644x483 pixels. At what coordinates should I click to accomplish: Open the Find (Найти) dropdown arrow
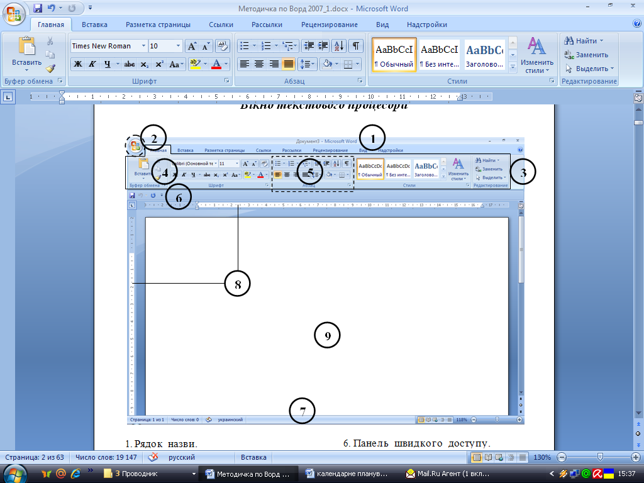coord(602,41)
